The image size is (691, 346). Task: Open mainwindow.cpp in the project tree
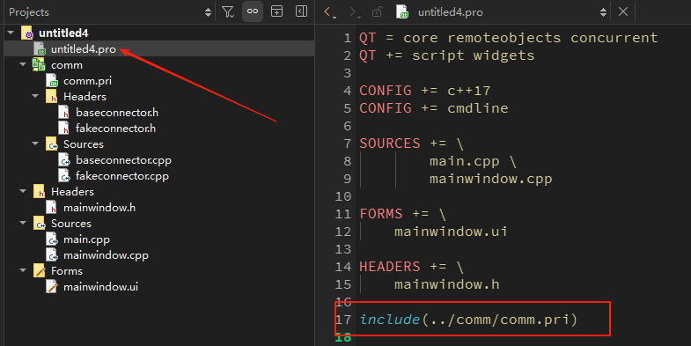(x=106, y=255)
